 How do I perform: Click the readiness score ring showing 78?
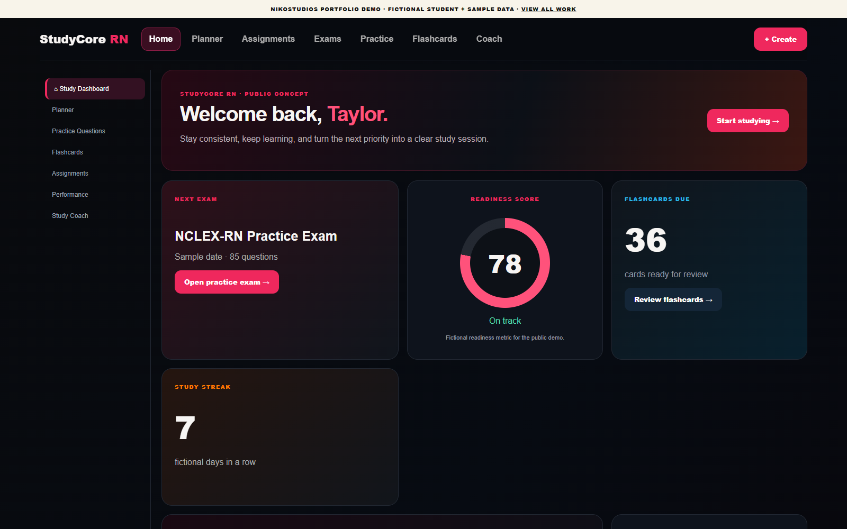pos(505,263)
